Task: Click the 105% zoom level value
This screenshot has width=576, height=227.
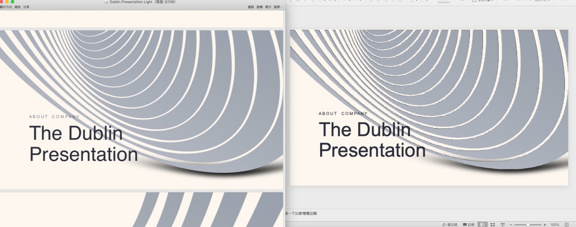Action: point(555,225)
